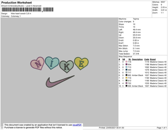The height and width of the screenshot is (130, 168).
Task: Click the 'Stop Sequence:' heading
Action: pyautogui.click(x=125, y=57)
